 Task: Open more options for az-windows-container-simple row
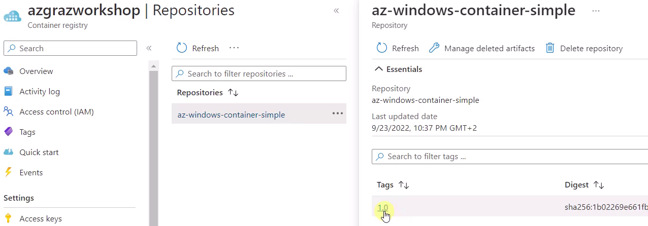(x=338, y=114)
